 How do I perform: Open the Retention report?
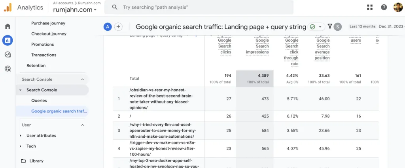pyautogui.click(x=36, y=65)
